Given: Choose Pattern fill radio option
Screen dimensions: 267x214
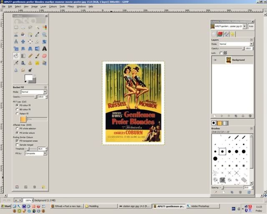Looking at the screenshot, I should (17, 114).
